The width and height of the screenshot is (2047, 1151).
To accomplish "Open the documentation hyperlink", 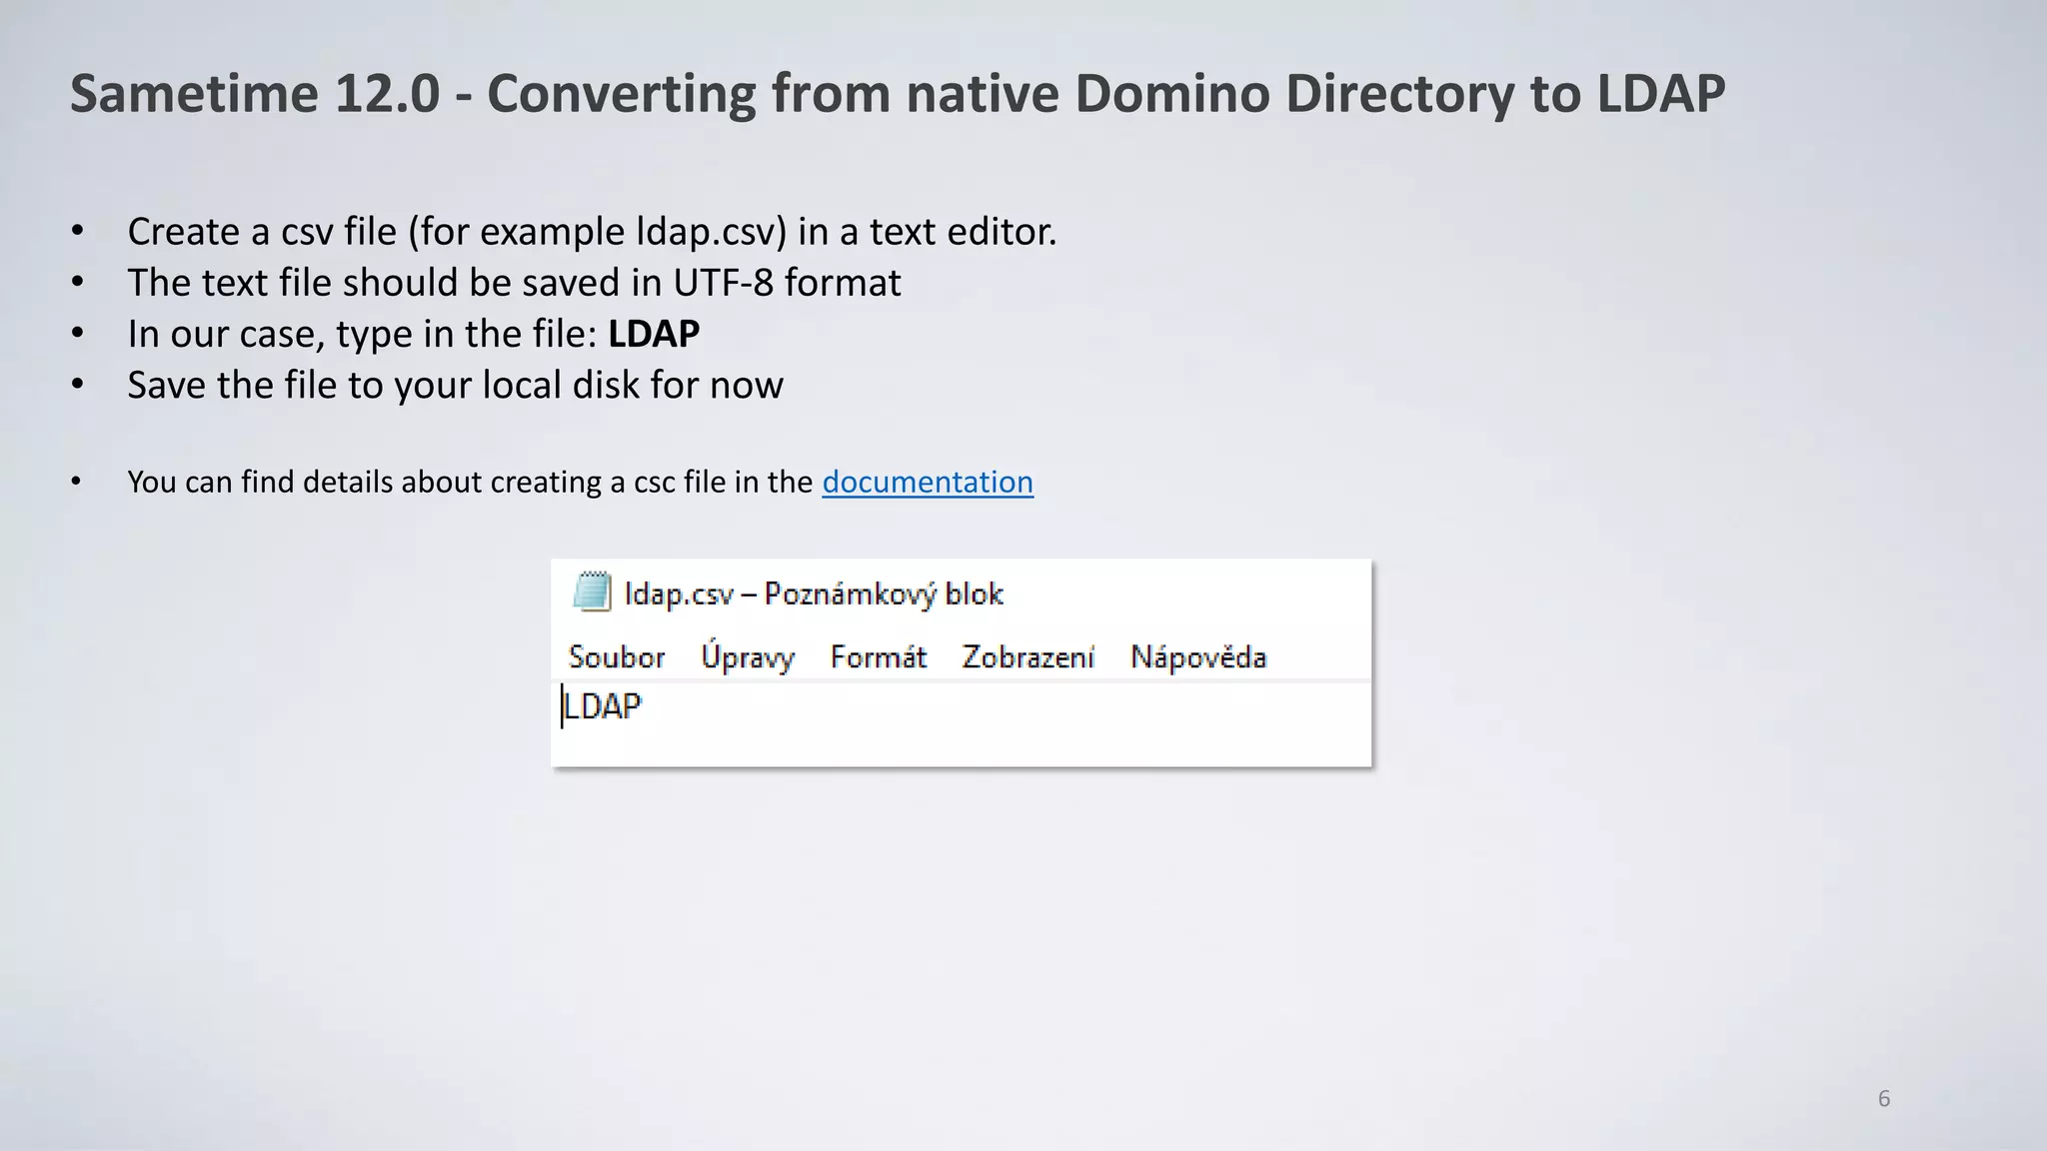I will [x=928, y=482].
